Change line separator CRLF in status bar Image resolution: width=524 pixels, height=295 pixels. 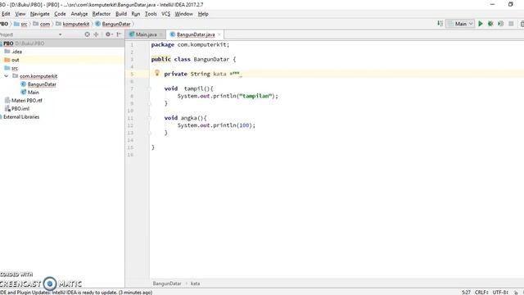point(481,292)
